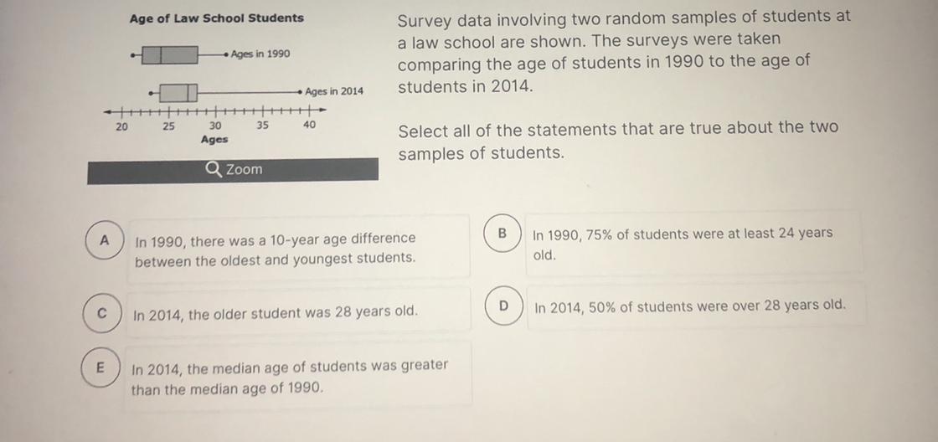Click the 'Select all of the statements' instruction text

pos(618,141)
